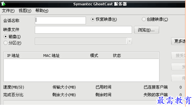Click the 速度(MB/分) label
The image size is (194, 110).
pyautogui.click(x=14, y=87)
